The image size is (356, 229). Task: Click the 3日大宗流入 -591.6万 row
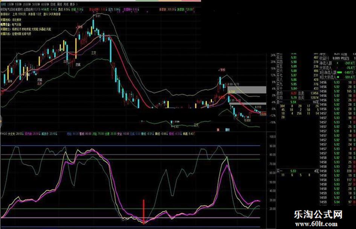[x=338, y=77]
